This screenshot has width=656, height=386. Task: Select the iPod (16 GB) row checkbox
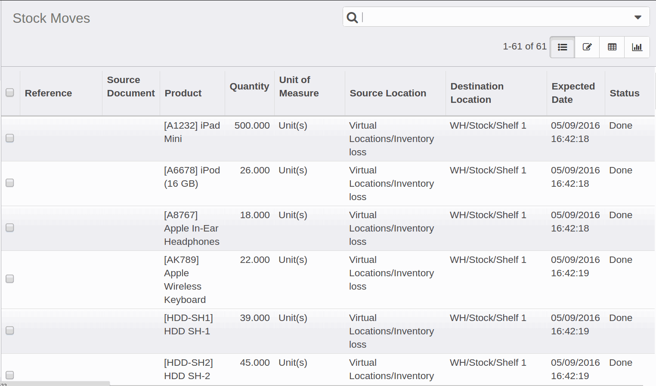[x=10, y=183]
